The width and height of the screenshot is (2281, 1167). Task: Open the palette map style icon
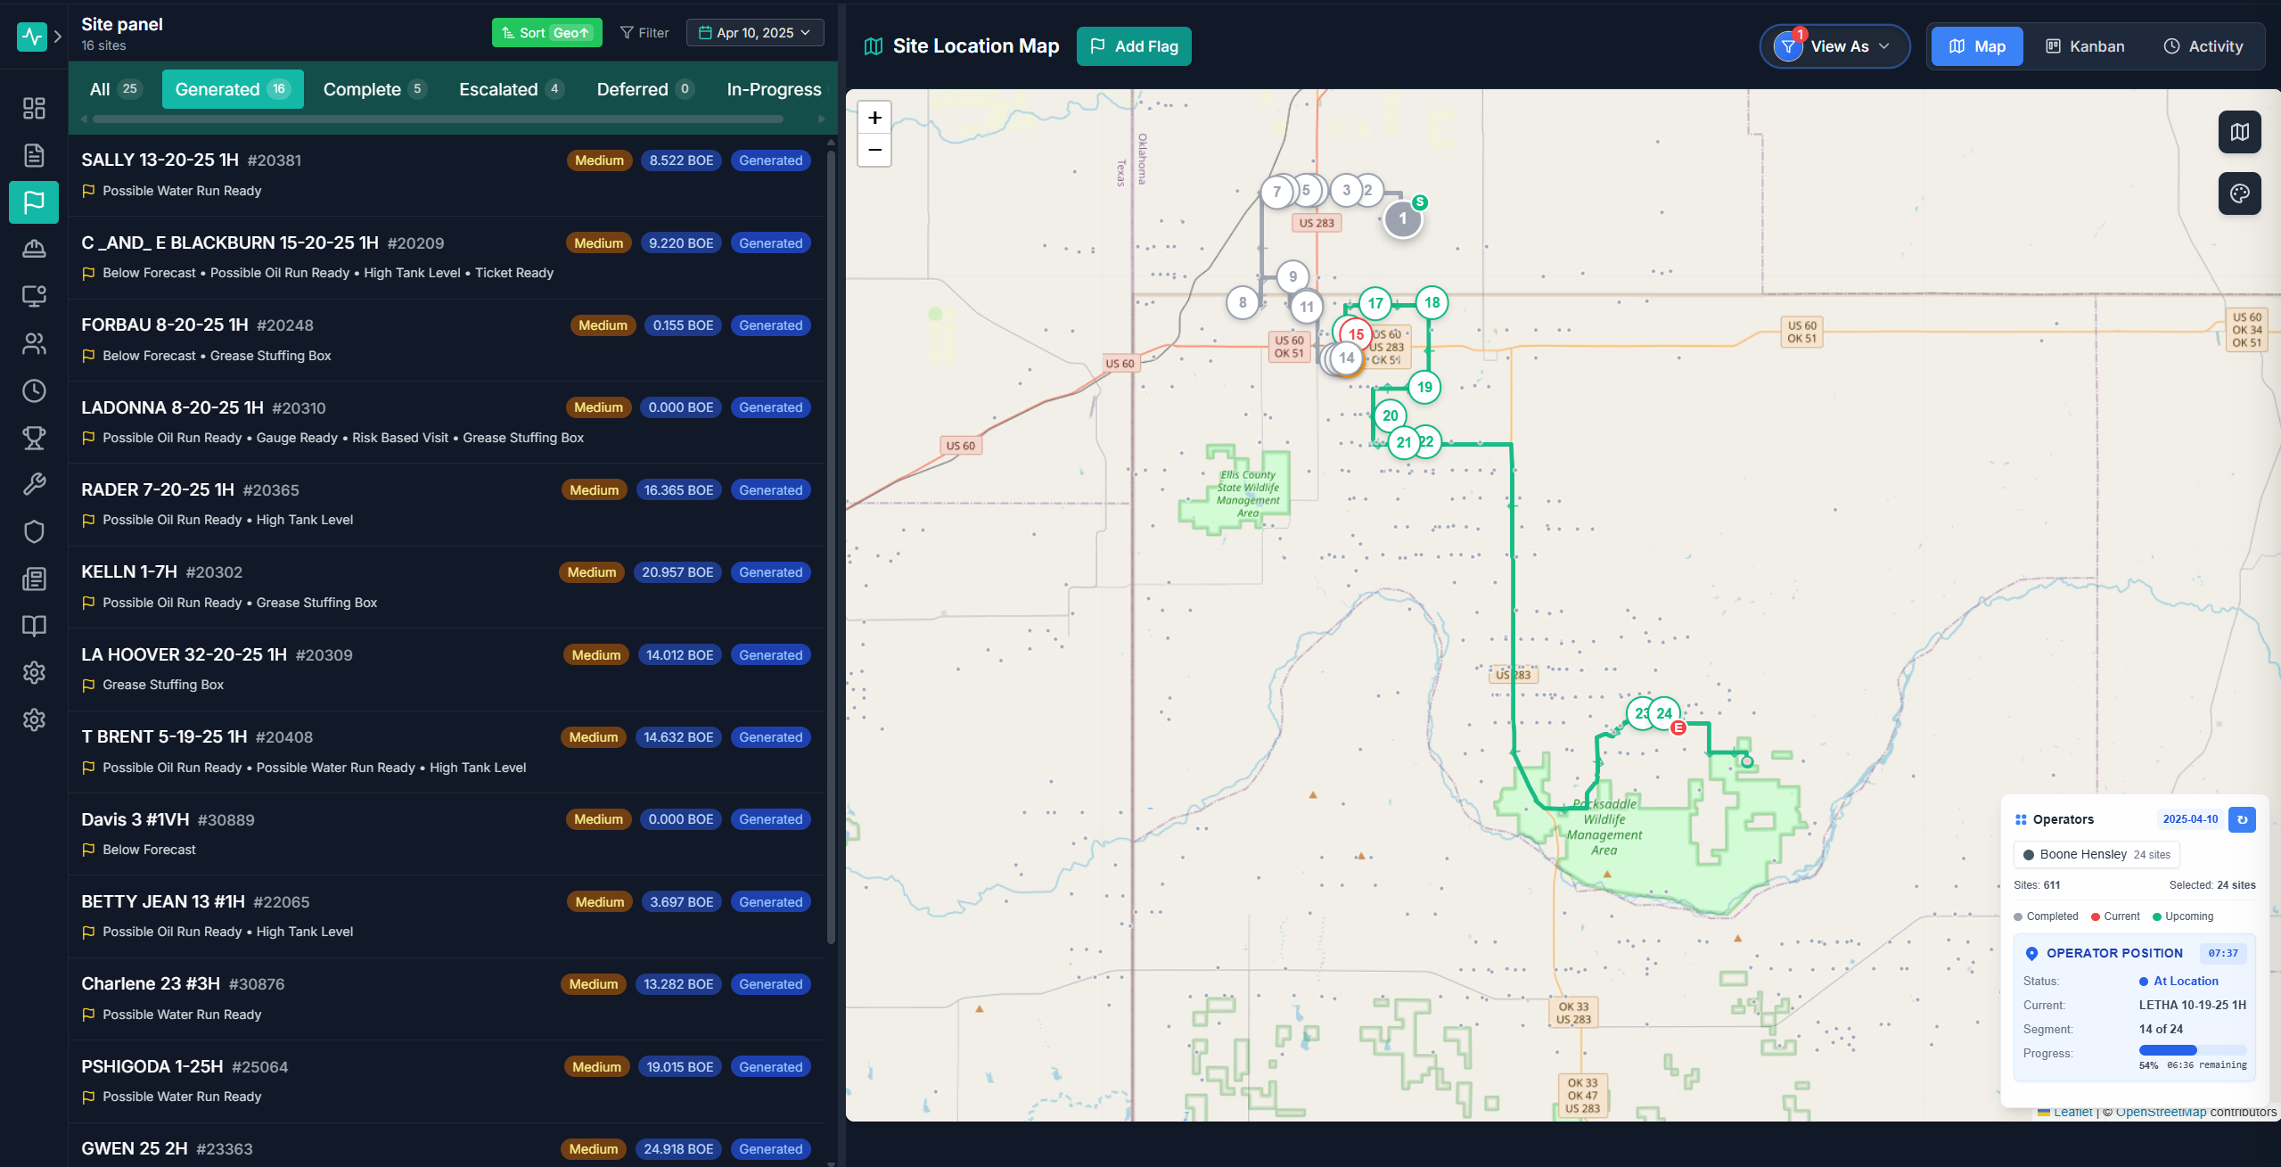(x=2238, y=193)
